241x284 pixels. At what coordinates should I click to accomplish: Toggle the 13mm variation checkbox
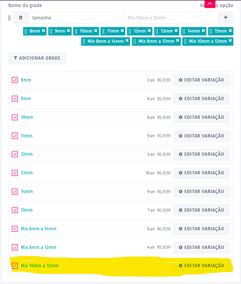[15, 173]
